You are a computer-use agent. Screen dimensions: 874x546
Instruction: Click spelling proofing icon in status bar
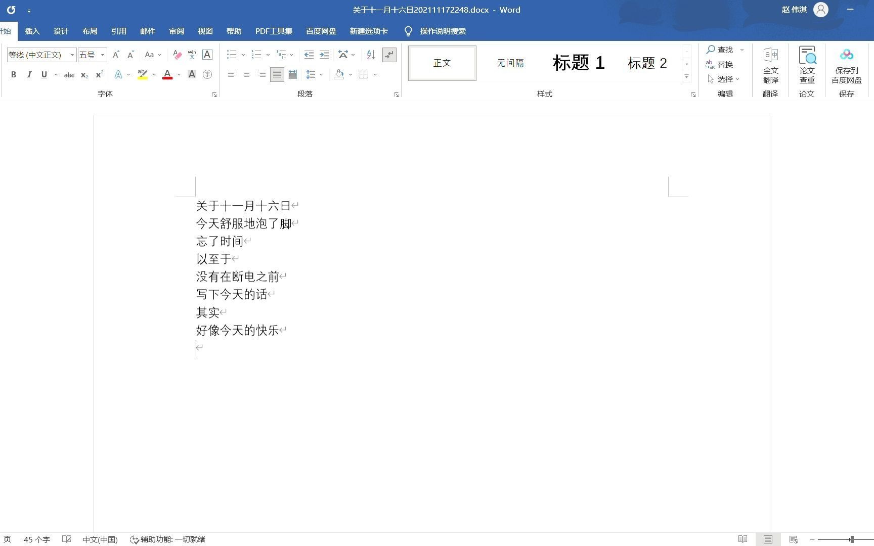click(66, 539)
